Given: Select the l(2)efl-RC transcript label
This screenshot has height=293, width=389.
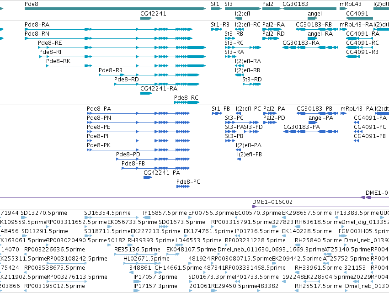Looking at the screenshot, I should point(248,25).
